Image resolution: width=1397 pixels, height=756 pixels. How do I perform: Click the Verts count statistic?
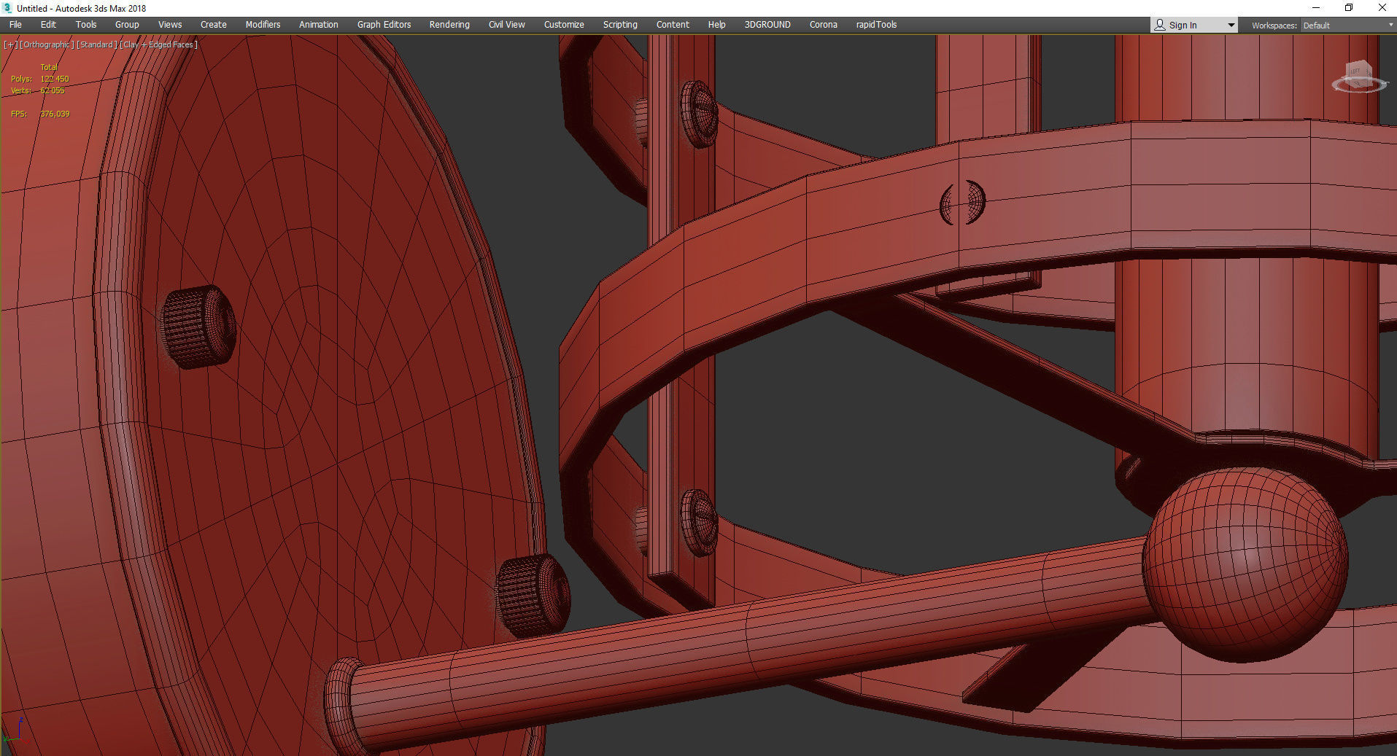pos(38,90)
